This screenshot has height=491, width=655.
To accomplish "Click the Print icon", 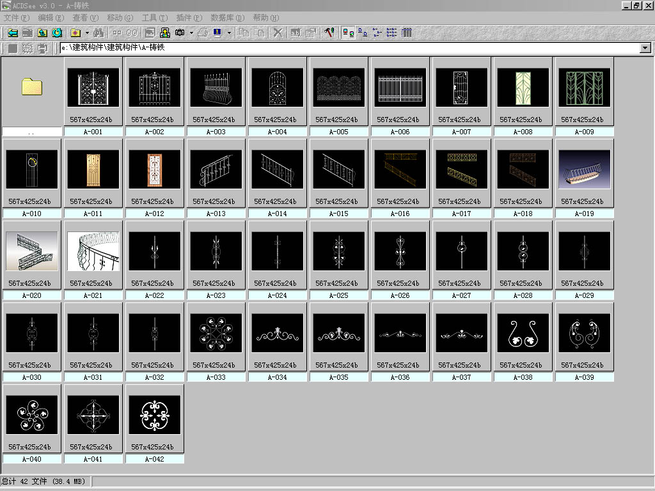I will coord(202,32).
